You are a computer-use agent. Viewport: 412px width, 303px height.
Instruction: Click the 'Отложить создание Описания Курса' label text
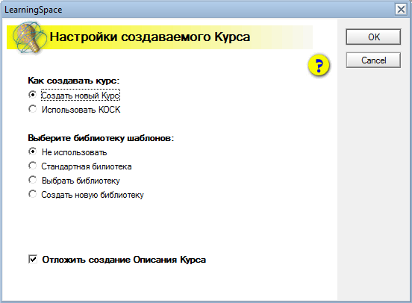point(124,260)
